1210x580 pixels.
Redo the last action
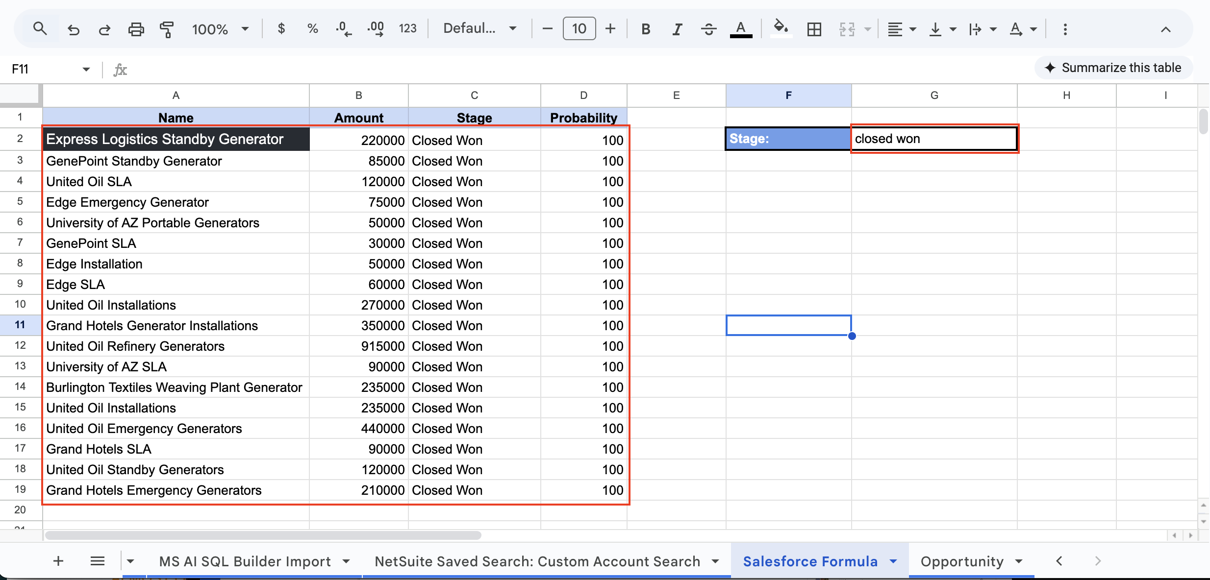coord(104,29)
